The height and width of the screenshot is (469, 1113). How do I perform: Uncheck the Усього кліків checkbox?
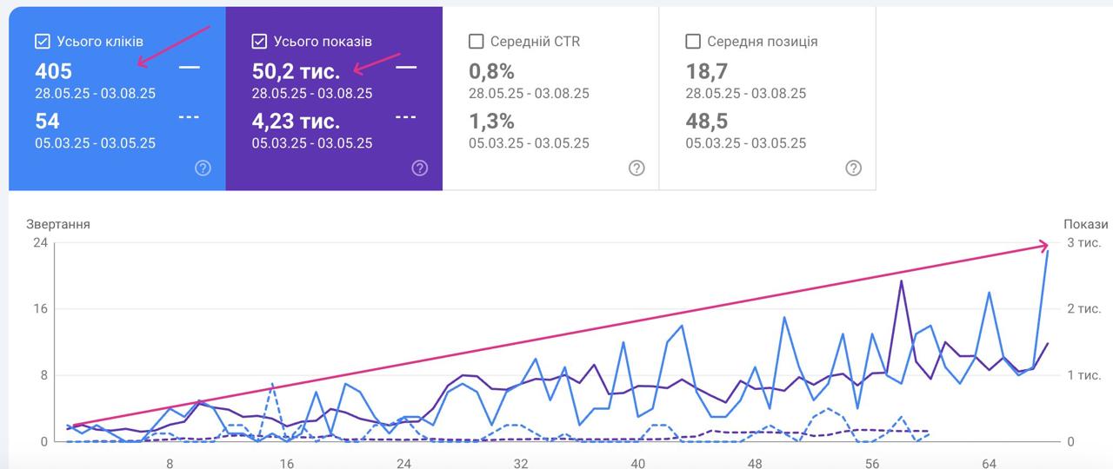coord(42,41)
